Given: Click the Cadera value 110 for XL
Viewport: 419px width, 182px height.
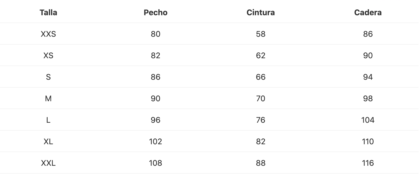Looking at the screenshot, I should pos(368,142).
